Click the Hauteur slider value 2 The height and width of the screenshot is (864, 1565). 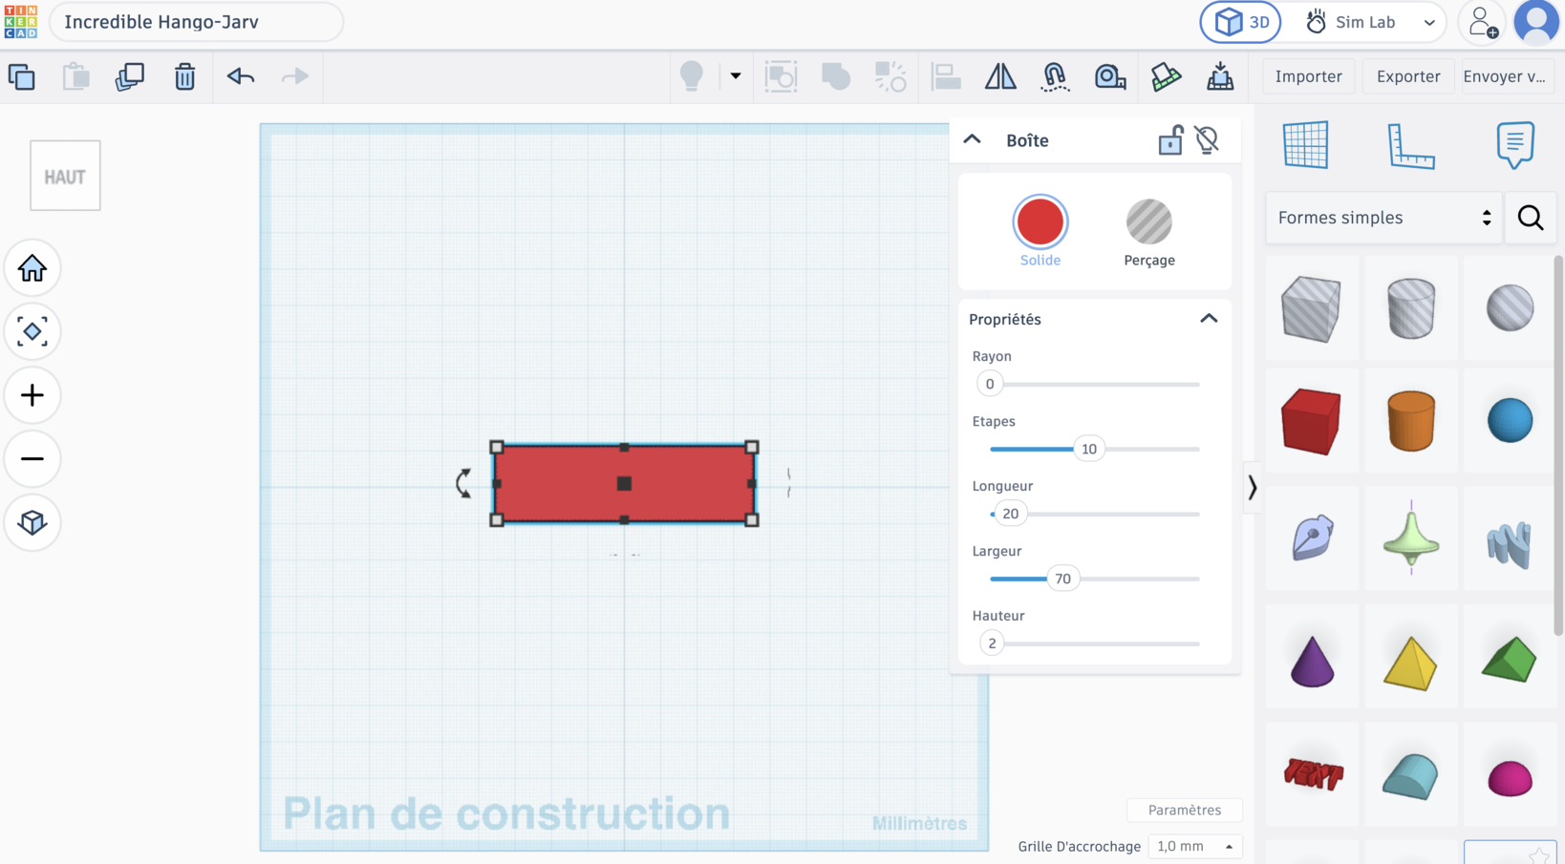point(992,643)
